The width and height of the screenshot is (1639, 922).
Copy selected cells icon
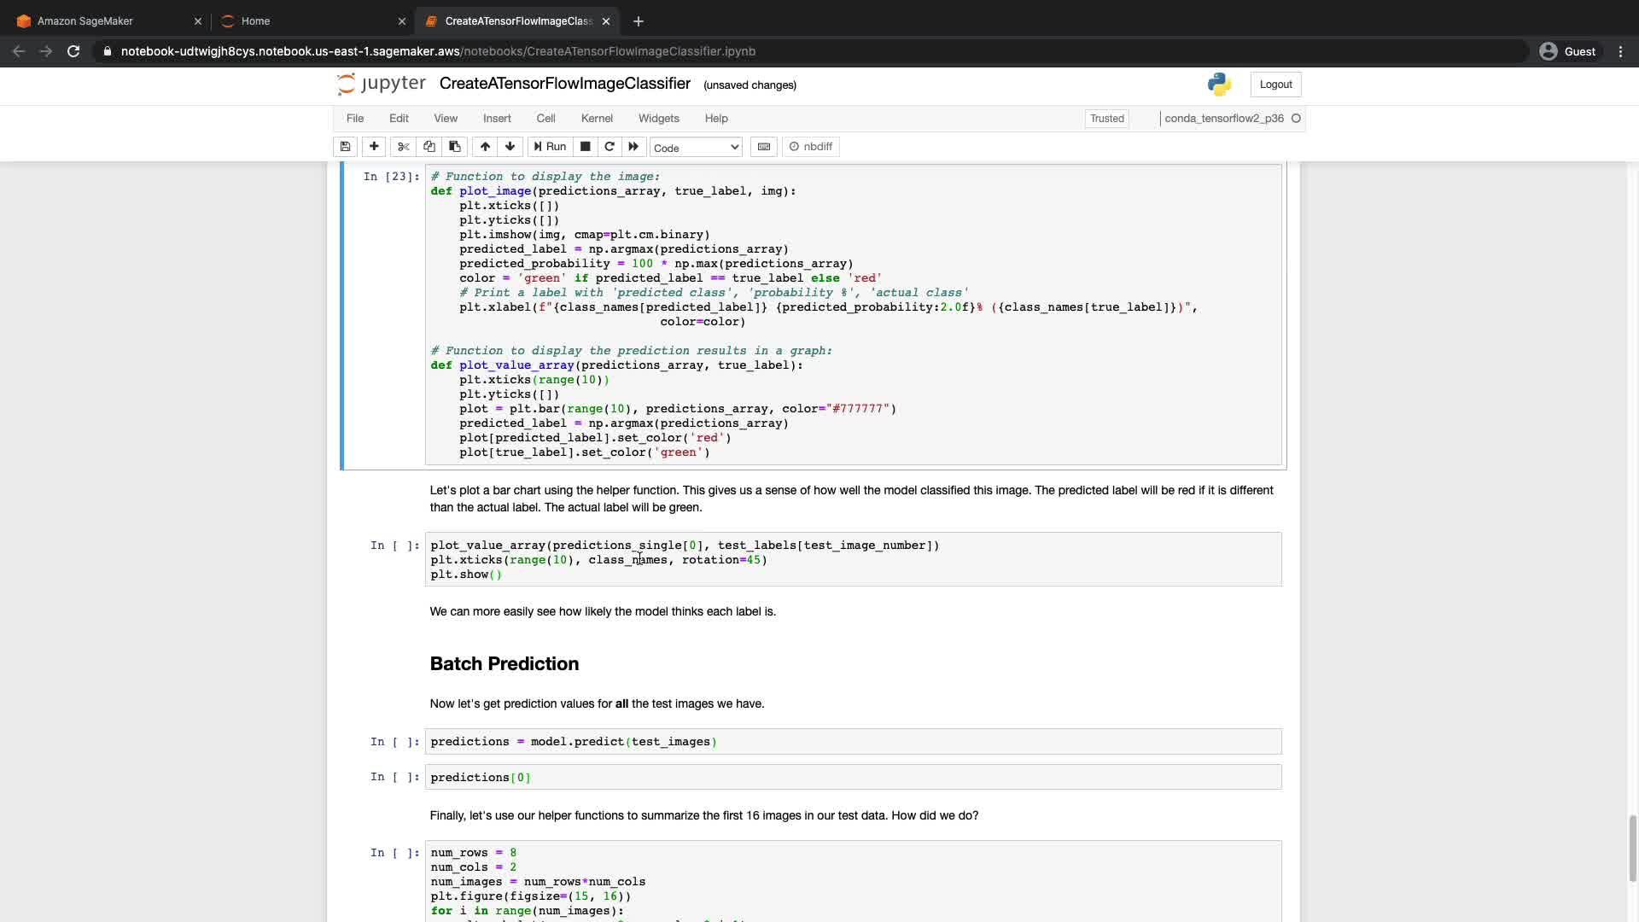coord(429,147)
